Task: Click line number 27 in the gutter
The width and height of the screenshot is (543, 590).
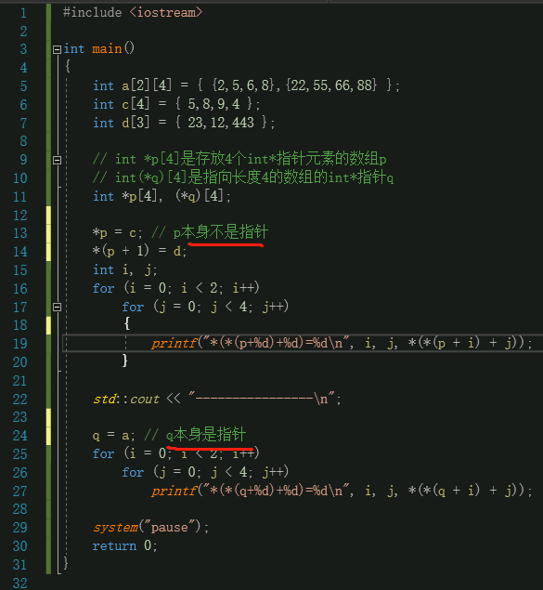Action: (x=19, y=491)
